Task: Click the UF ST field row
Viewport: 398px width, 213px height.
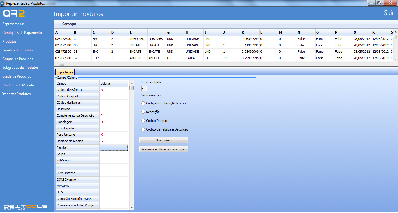Action: (78, 192)
